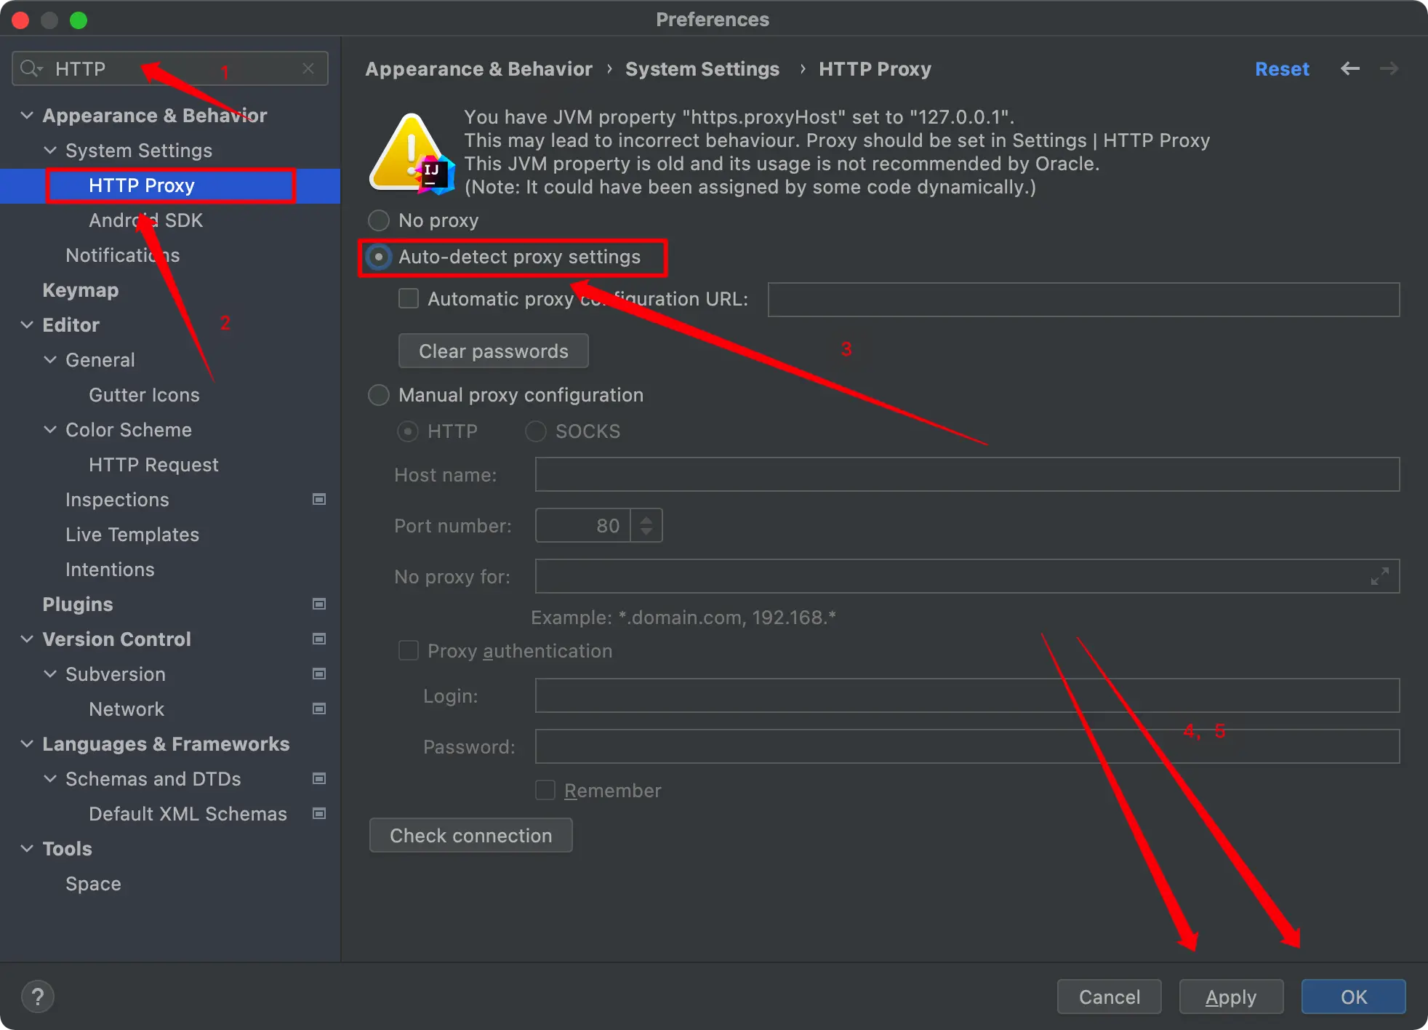Collapse the Subversion node
Screen dimensions: 1428x1030
50,674
